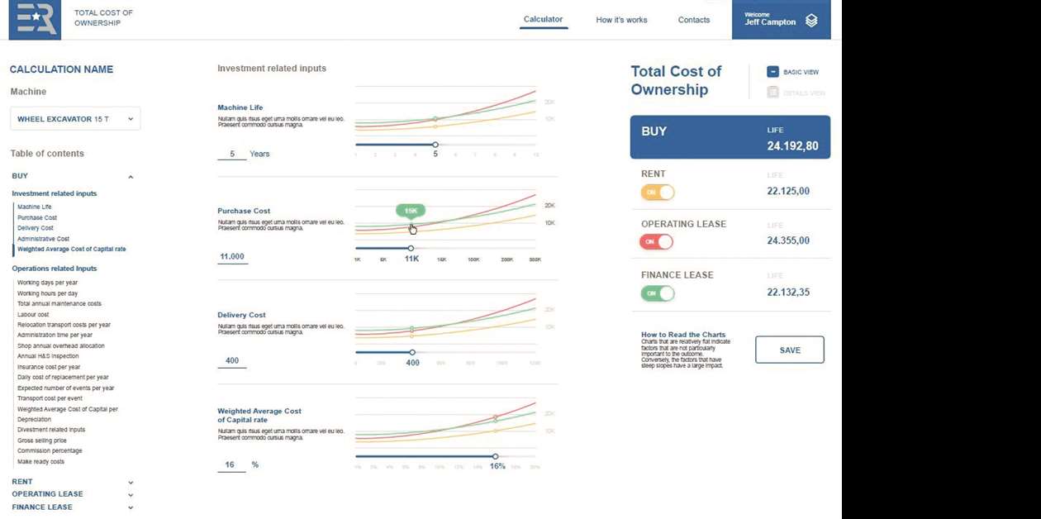Open Administration time per year item
This screenshot has width=1041, height=519.
coord(55,336)
